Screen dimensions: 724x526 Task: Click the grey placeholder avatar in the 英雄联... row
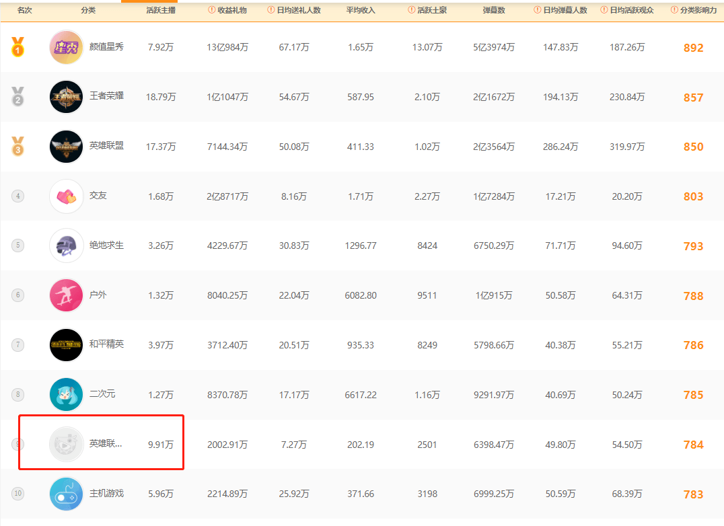pyautogui.click(x=66, y=445)
